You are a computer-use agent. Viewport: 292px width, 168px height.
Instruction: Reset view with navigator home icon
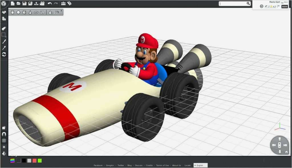[x=286, y=152]
